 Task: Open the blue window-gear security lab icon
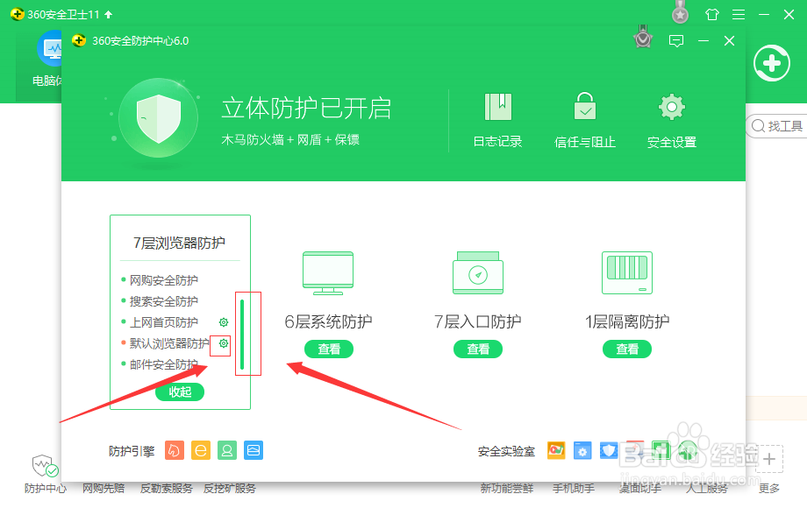[x=582, y=450]
